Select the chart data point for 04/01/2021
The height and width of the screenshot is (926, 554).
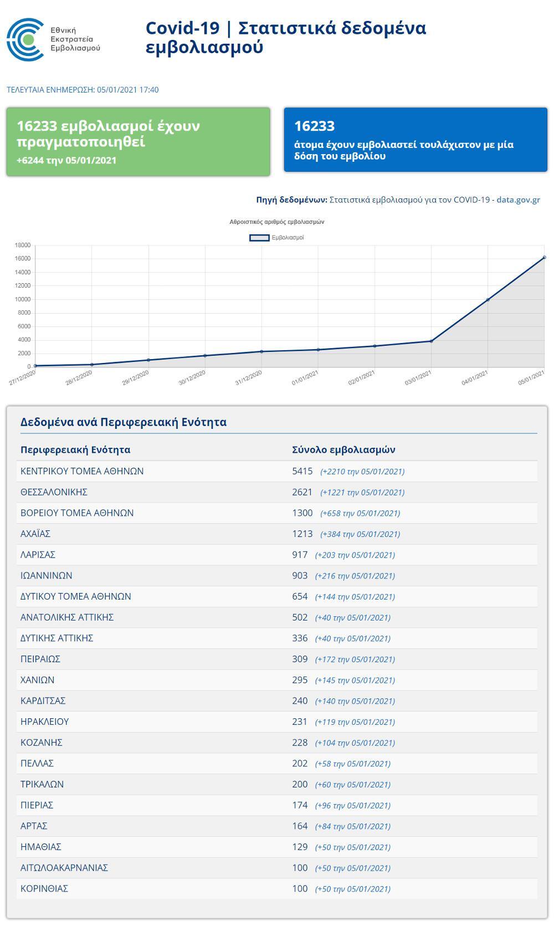(x=488, y=300)
